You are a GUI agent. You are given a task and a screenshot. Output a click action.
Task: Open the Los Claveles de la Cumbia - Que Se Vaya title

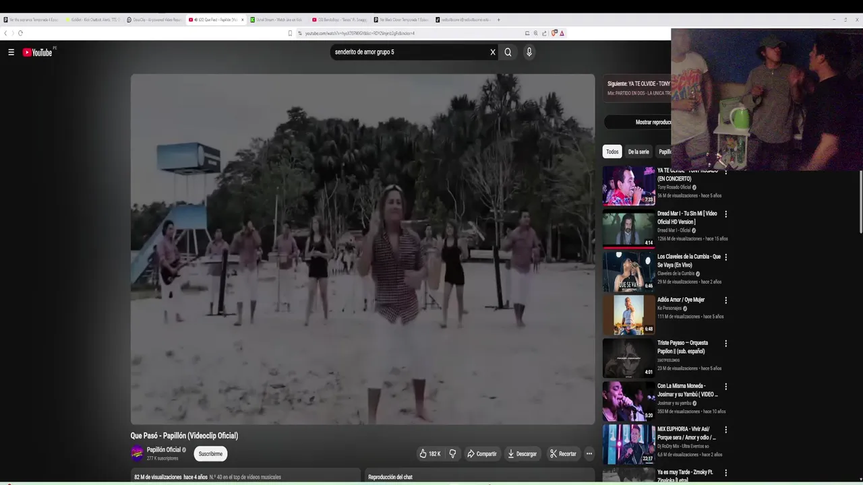pos(689,261)
